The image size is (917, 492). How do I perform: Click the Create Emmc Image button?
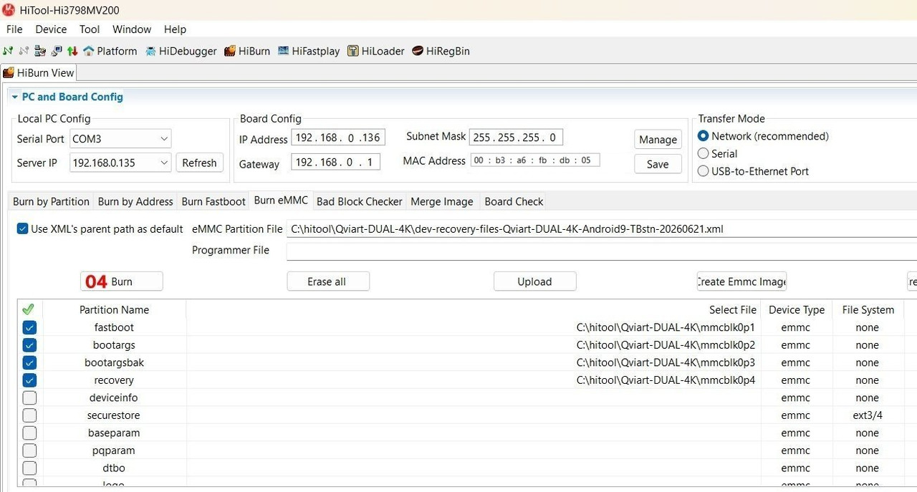point(741,281)
